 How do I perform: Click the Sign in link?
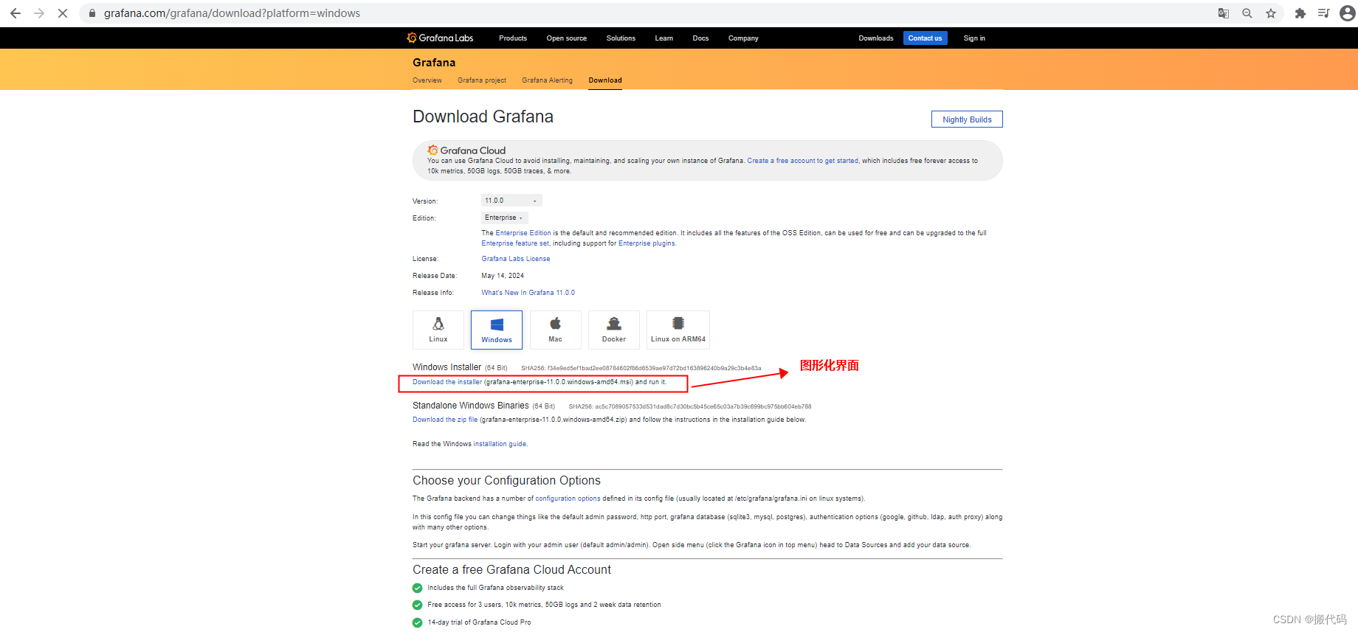(x=974, y=38)
